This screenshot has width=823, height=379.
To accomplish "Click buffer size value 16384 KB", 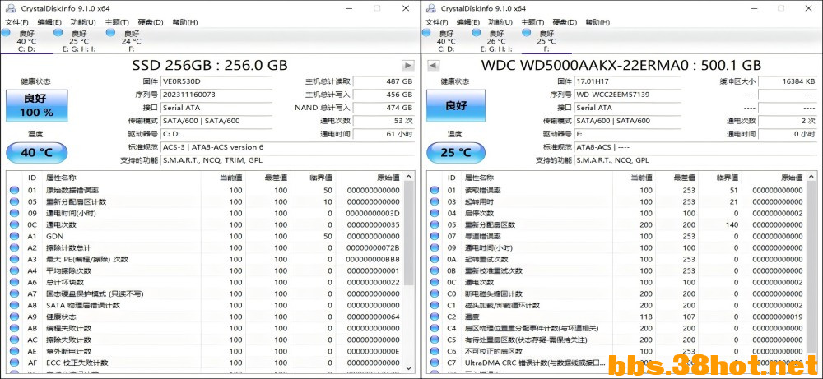I will pos(787,81).
